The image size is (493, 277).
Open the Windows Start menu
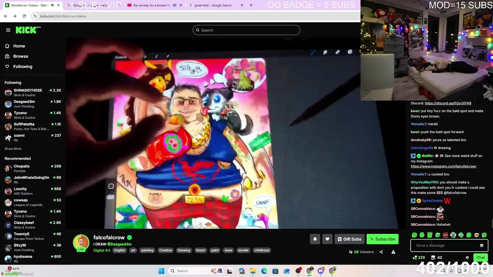[161, 271]
